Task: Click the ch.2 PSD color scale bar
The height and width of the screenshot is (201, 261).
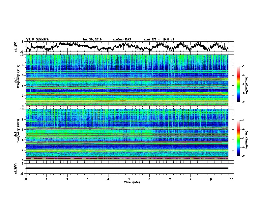Action: pos(238,138)
